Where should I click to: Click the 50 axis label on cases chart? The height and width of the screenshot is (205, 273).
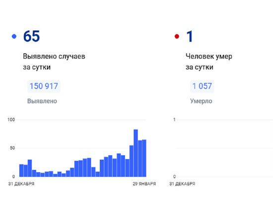point(12,148)
